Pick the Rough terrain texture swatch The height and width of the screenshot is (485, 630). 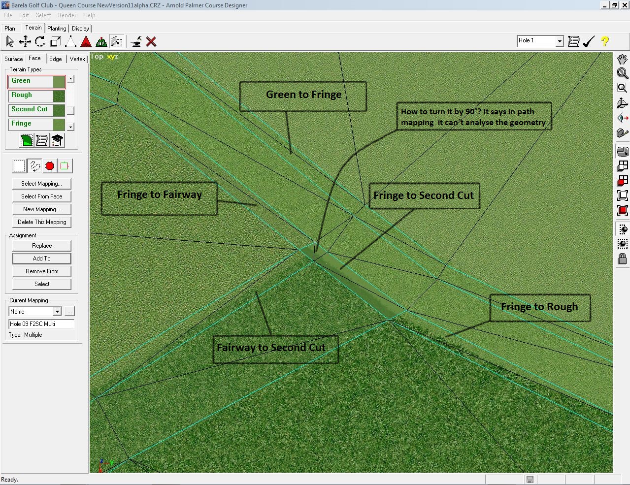(59, 96)
